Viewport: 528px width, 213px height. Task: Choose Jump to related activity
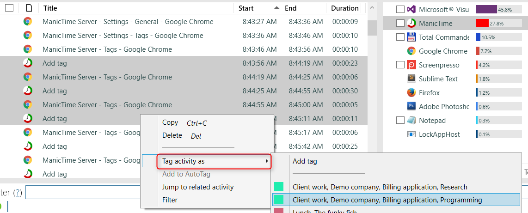click(x=198, y=187)
